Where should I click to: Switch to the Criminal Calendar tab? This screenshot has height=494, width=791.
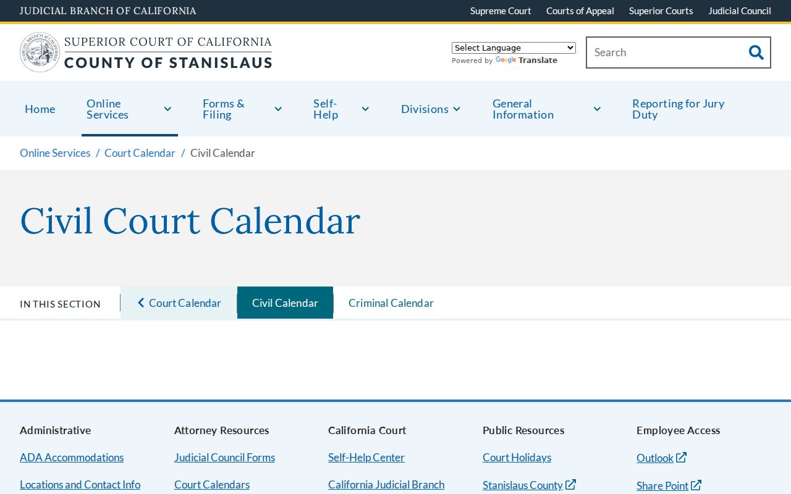coord(391,303)
